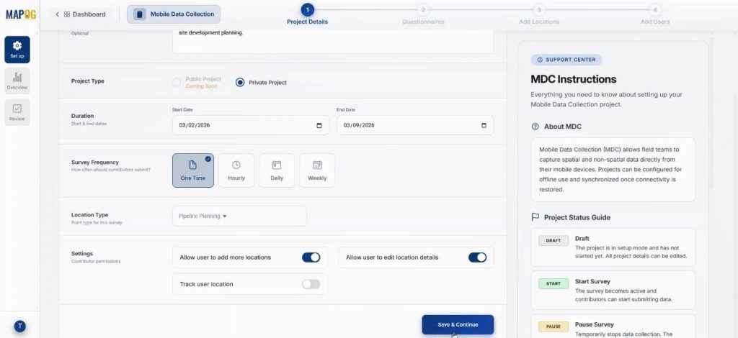Toggle Allow user to add more locations
The image size is (738, 338).
(x=311, y=257)
